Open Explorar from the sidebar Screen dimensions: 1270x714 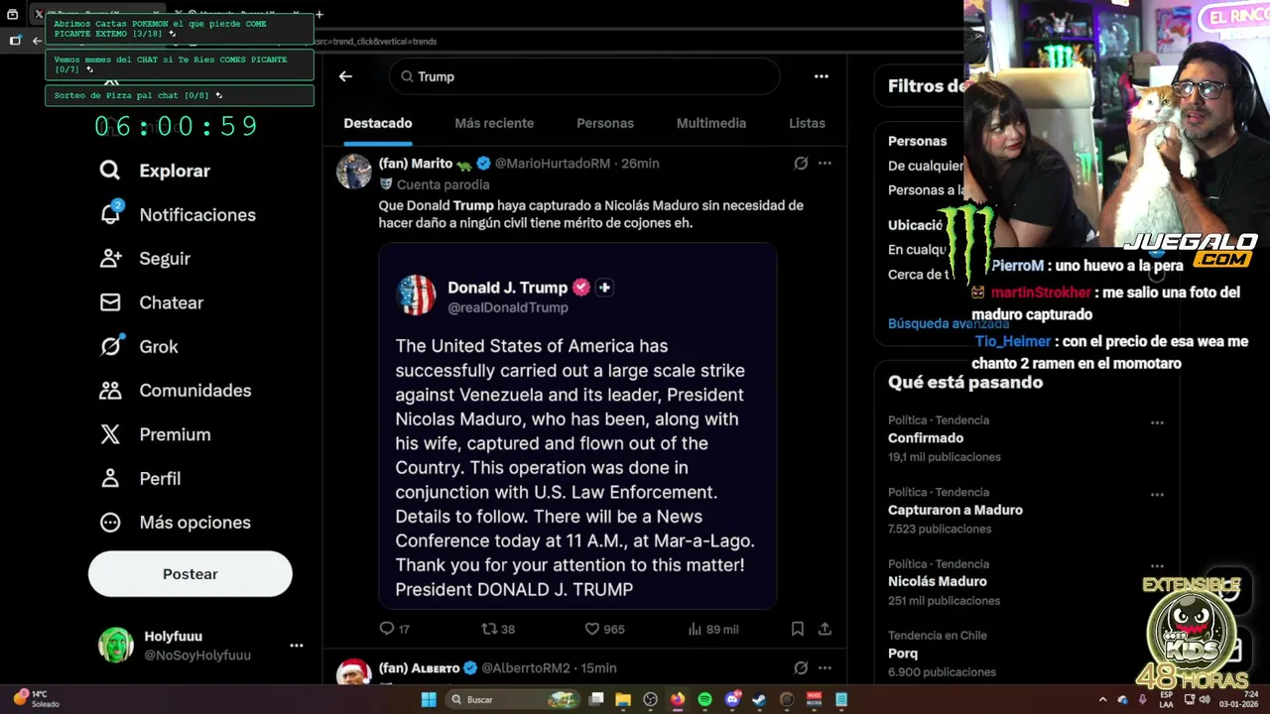tap(155, 171)
